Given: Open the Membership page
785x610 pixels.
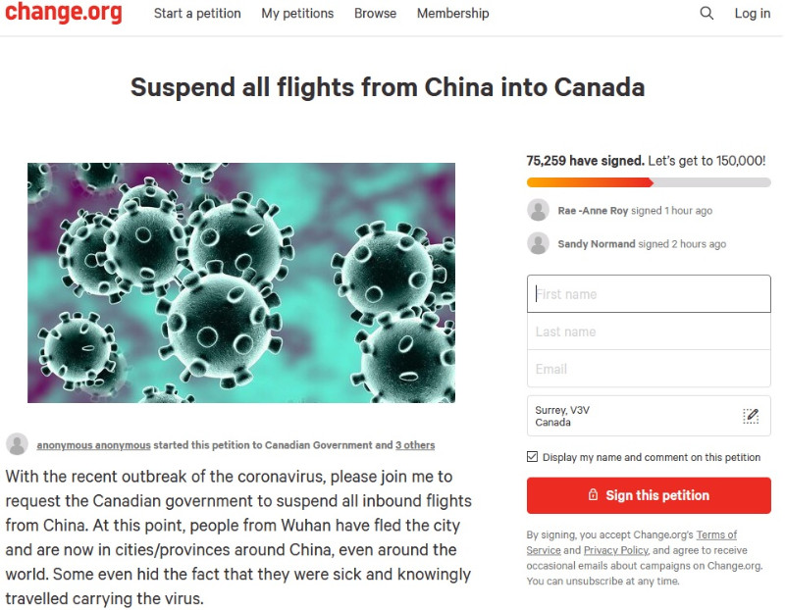Looking at the screenshot, I should (453, 14).
